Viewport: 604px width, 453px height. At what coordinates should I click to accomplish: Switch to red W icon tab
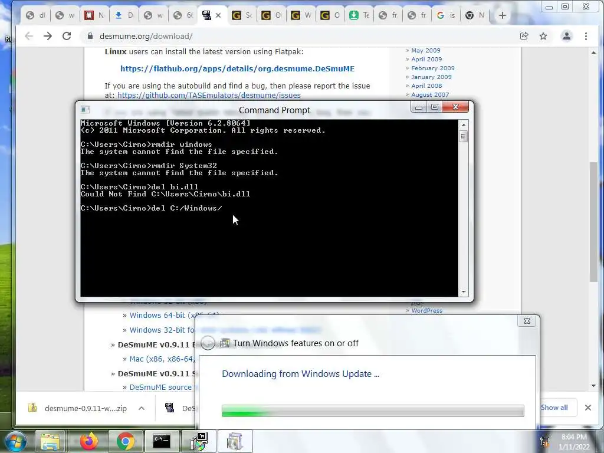(x=94, y=15)
